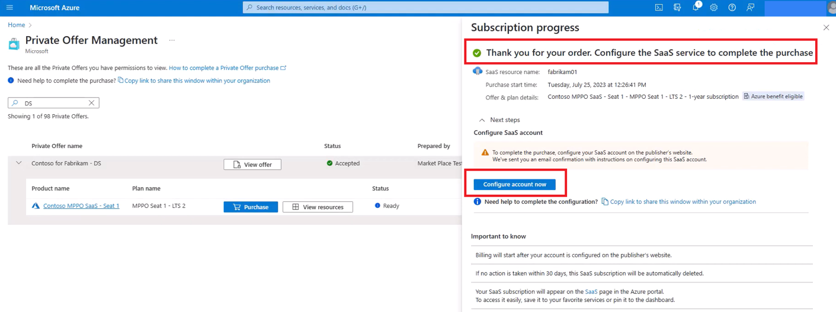Click the View resources button
The image size is (836, 312).
(x=318, y=207)
